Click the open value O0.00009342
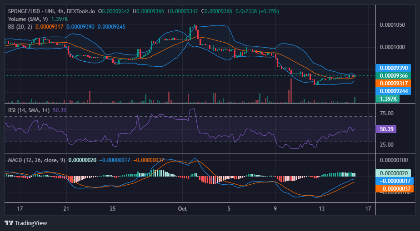Image resolution: width=420 pixels, height=231 pixels. [114, 11]
